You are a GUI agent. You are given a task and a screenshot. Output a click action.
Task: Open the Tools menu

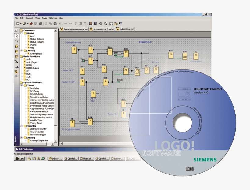click(45, 18)
